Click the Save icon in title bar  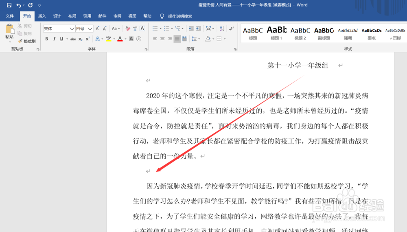[x=9, y=5]
